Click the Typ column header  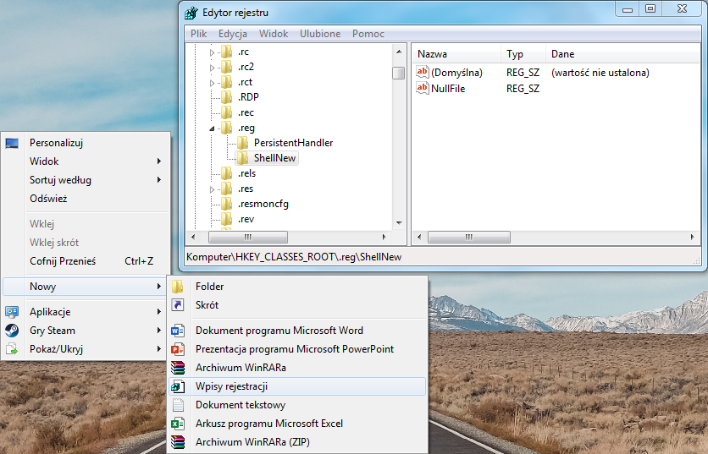523,54
